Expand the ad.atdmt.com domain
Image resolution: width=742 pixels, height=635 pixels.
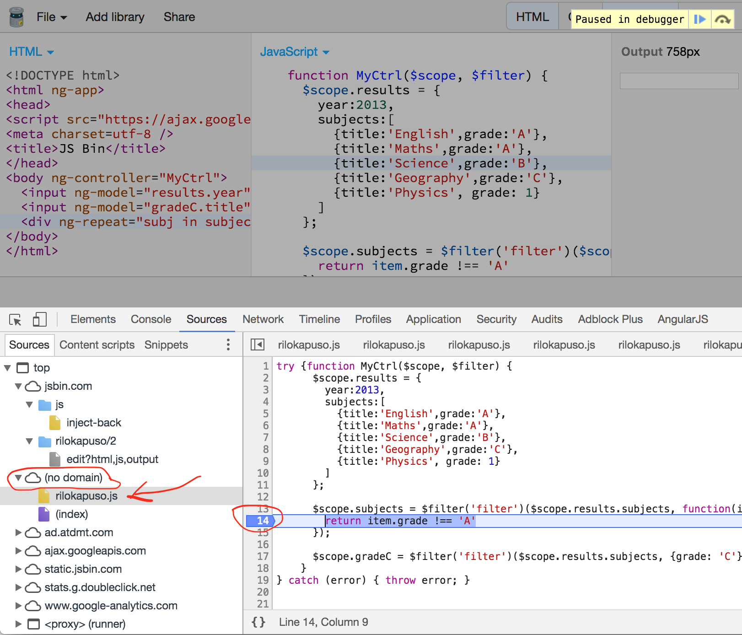click(x=18, y=533)
